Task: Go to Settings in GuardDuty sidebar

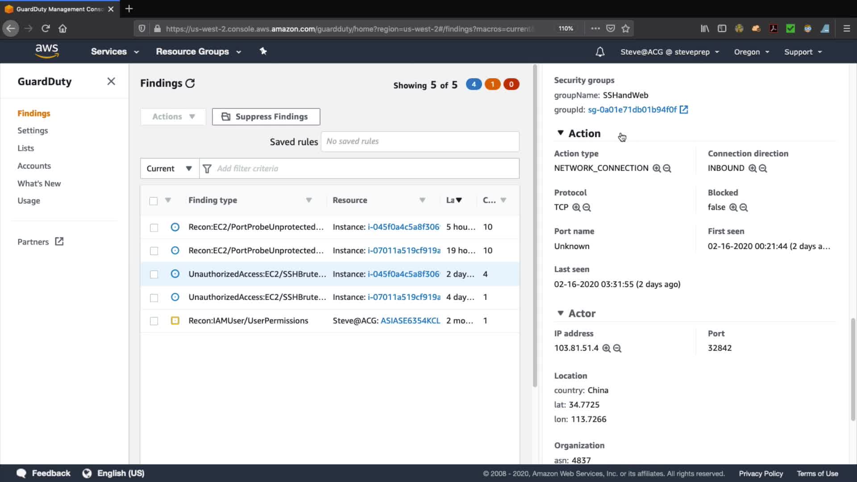Action: click(33, 130)
